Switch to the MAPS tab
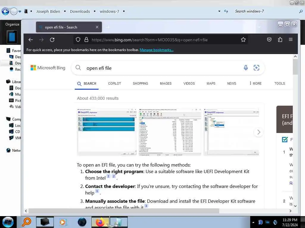This screenshot has height=228, width=305. click(x=211, y=83)
